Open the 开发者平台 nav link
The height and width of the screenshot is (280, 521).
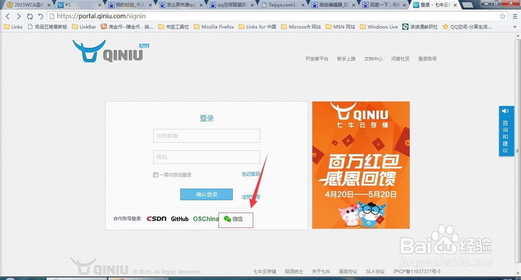[x=317, y=59]
